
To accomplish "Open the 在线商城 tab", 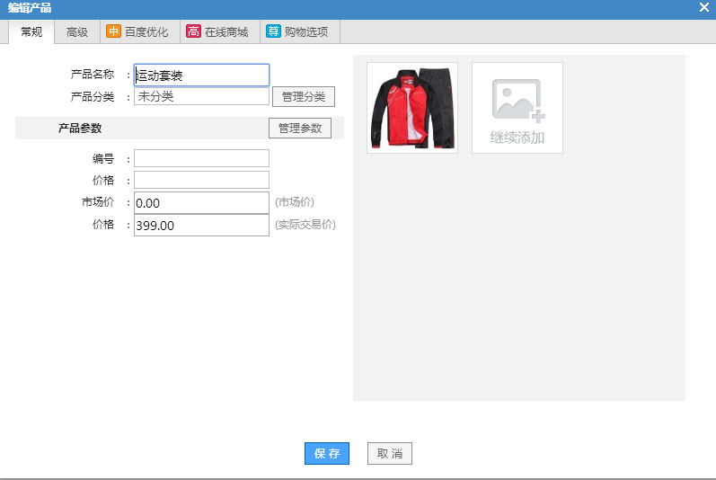I will click(220, 32).
